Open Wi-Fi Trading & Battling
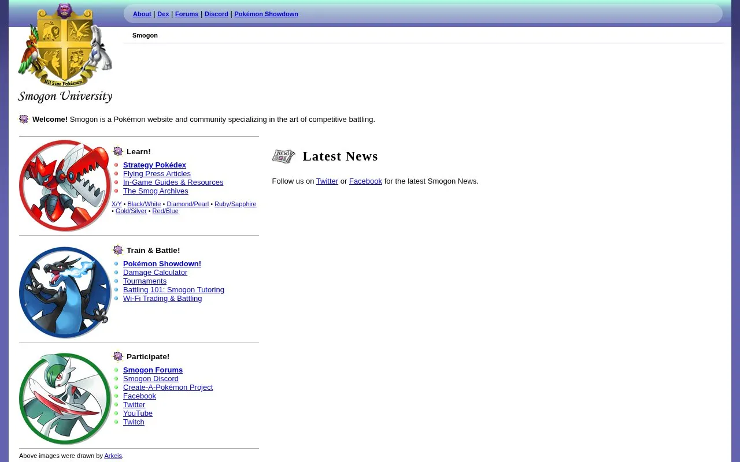This screenshot has width=740, height=462. click(162, 298)
